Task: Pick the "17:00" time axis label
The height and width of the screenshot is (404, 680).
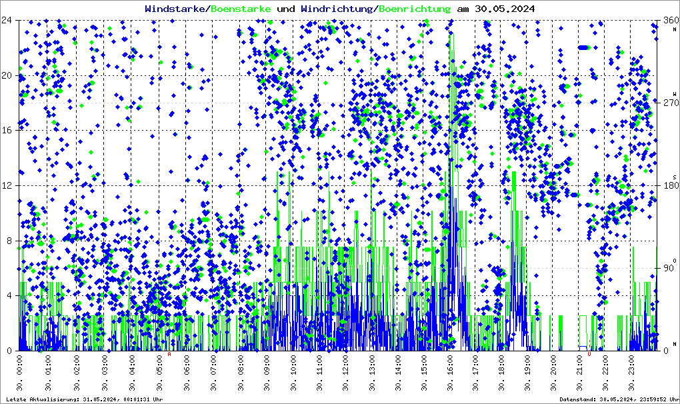Action: [x=475, y=373]
